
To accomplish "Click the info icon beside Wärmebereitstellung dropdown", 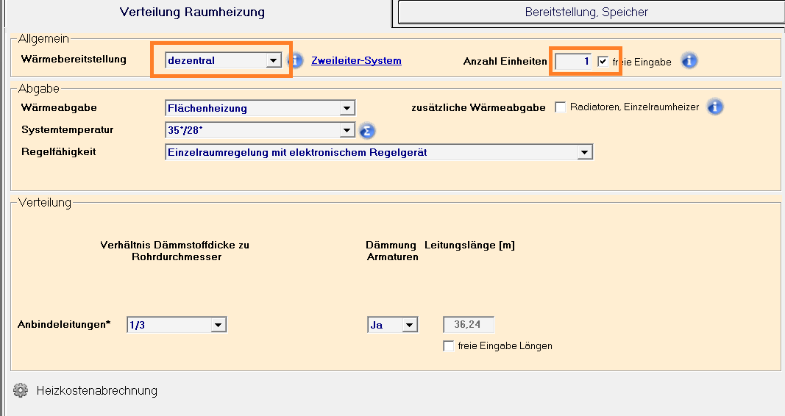I will 296,61.
